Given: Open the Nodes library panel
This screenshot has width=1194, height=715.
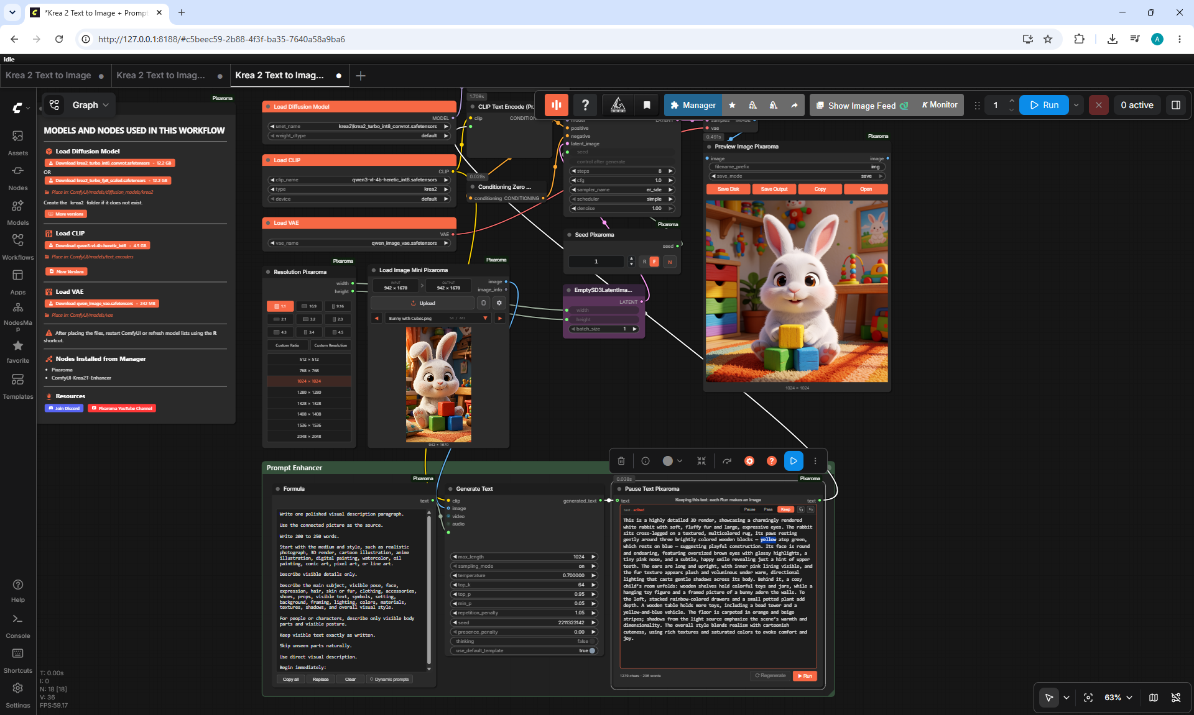Looking at the screenshot, I should (17, 178).
